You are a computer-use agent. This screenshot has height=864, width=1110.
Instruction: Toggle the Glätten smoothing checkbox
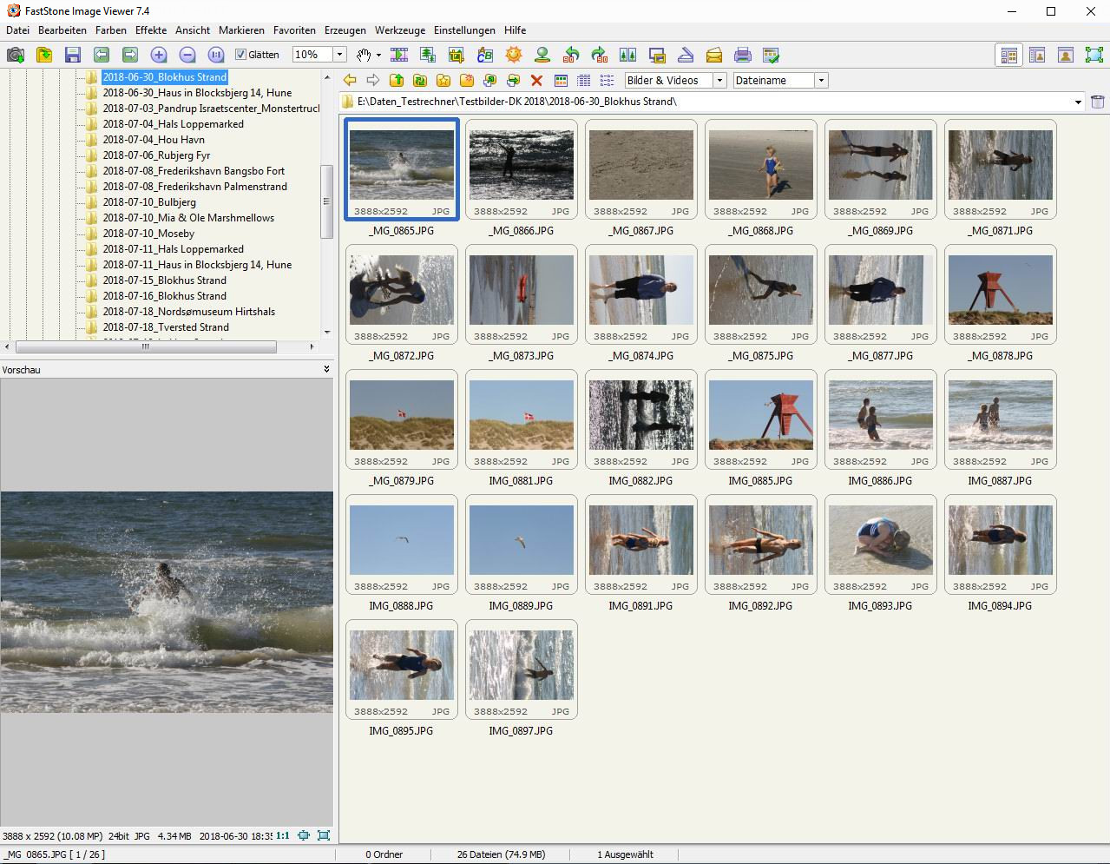[241, 55]
